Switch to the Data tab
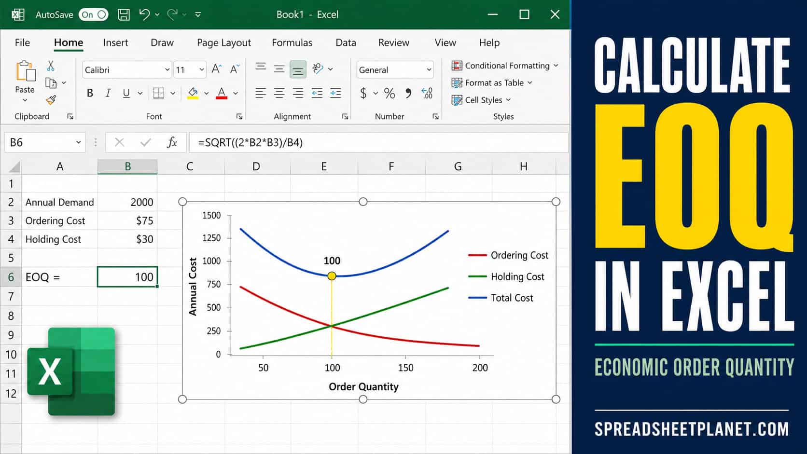 tap(346, 42)
